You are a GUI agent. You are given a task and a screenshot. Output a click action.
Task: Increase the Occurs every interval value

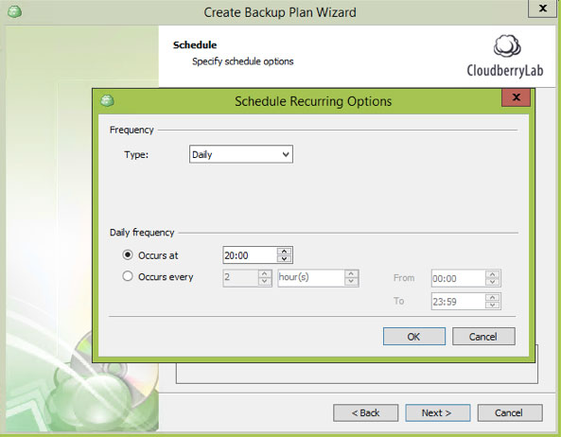[264, 274]
